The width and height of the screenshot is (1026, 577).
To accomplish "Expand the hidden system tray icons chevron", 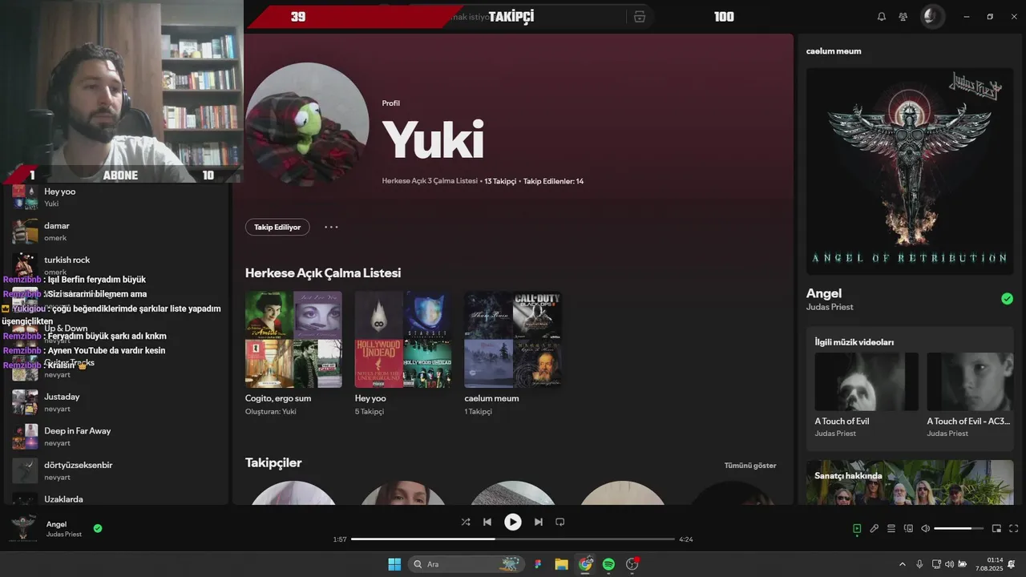I will pos(903,564).
